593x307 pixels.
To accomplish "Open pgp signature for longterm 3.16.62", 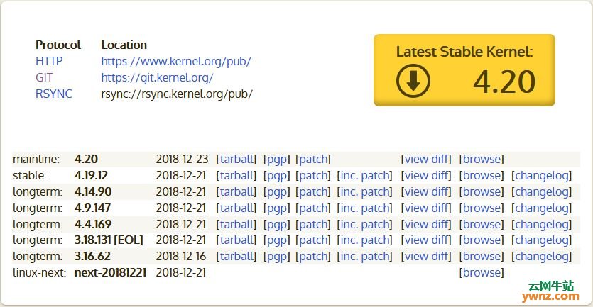I will coord(277,256).
